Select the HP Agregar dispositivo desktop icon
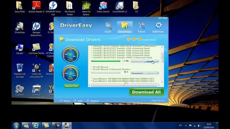This screenshot has height=129, width=230. coord(36,29)
